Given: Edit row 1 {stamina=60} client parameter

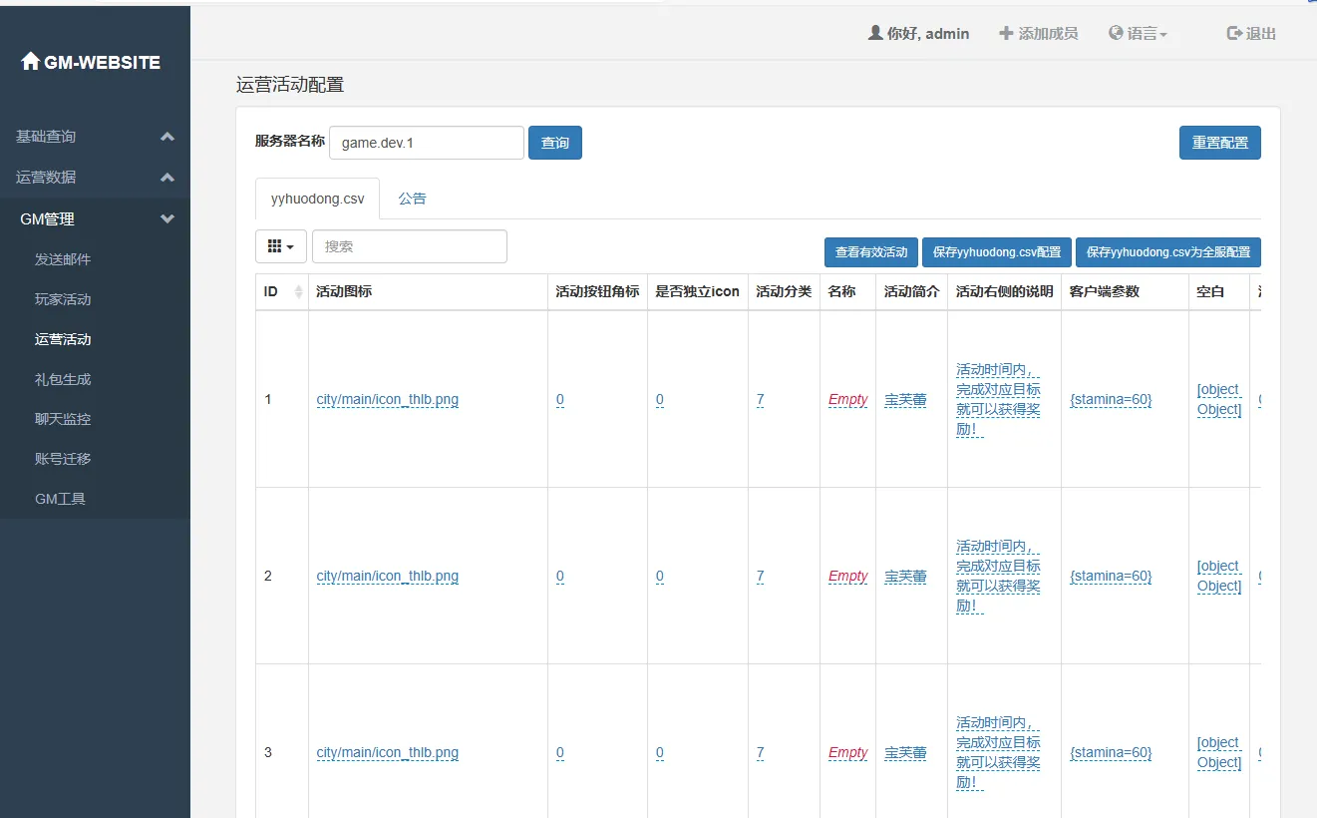Looking at the screenshot, I should point(1111,399).
